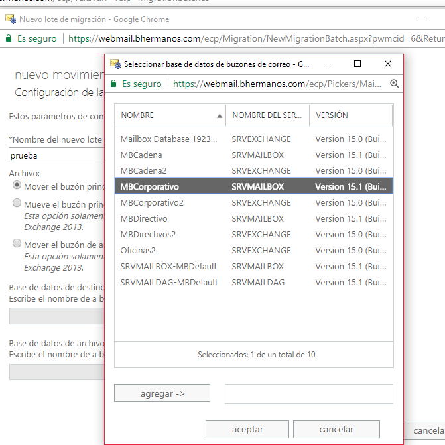Click the aceptar button
The height and width of the screenshot is (445, 445).
(x=247, y=429)
